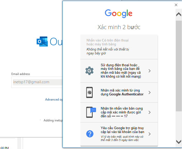Click the taskbar clock showing PM
Image resolution: width=182 pixels, height=149 pixels.
click(x=4, y=148)
